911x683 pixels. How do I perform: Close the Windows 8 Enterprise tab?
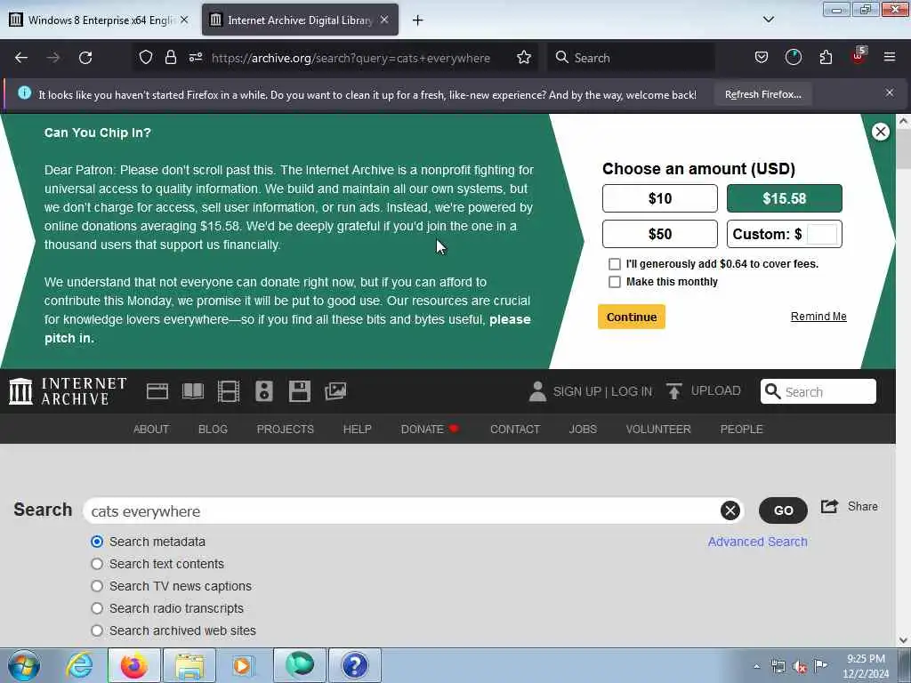click(x=184, y=20)
